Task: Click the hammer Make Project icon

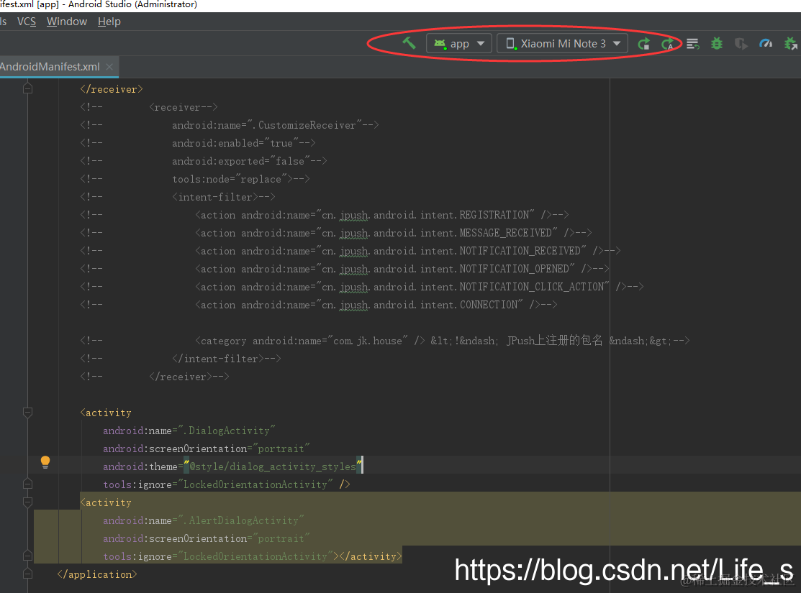Action: coord(409,43)
